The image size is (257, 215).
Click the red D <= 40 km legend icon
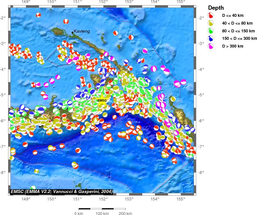211,16
